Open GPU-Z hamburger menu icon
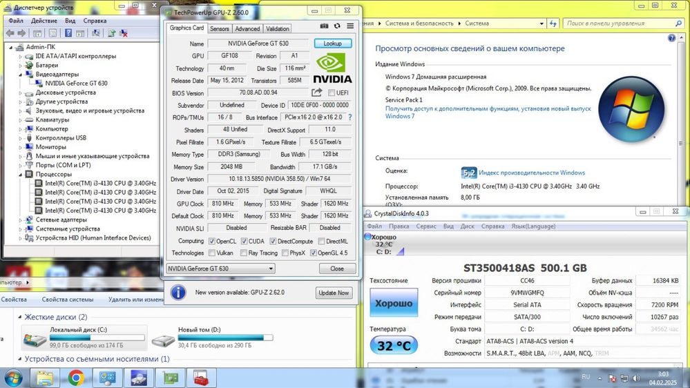 (x=350, y=26)
